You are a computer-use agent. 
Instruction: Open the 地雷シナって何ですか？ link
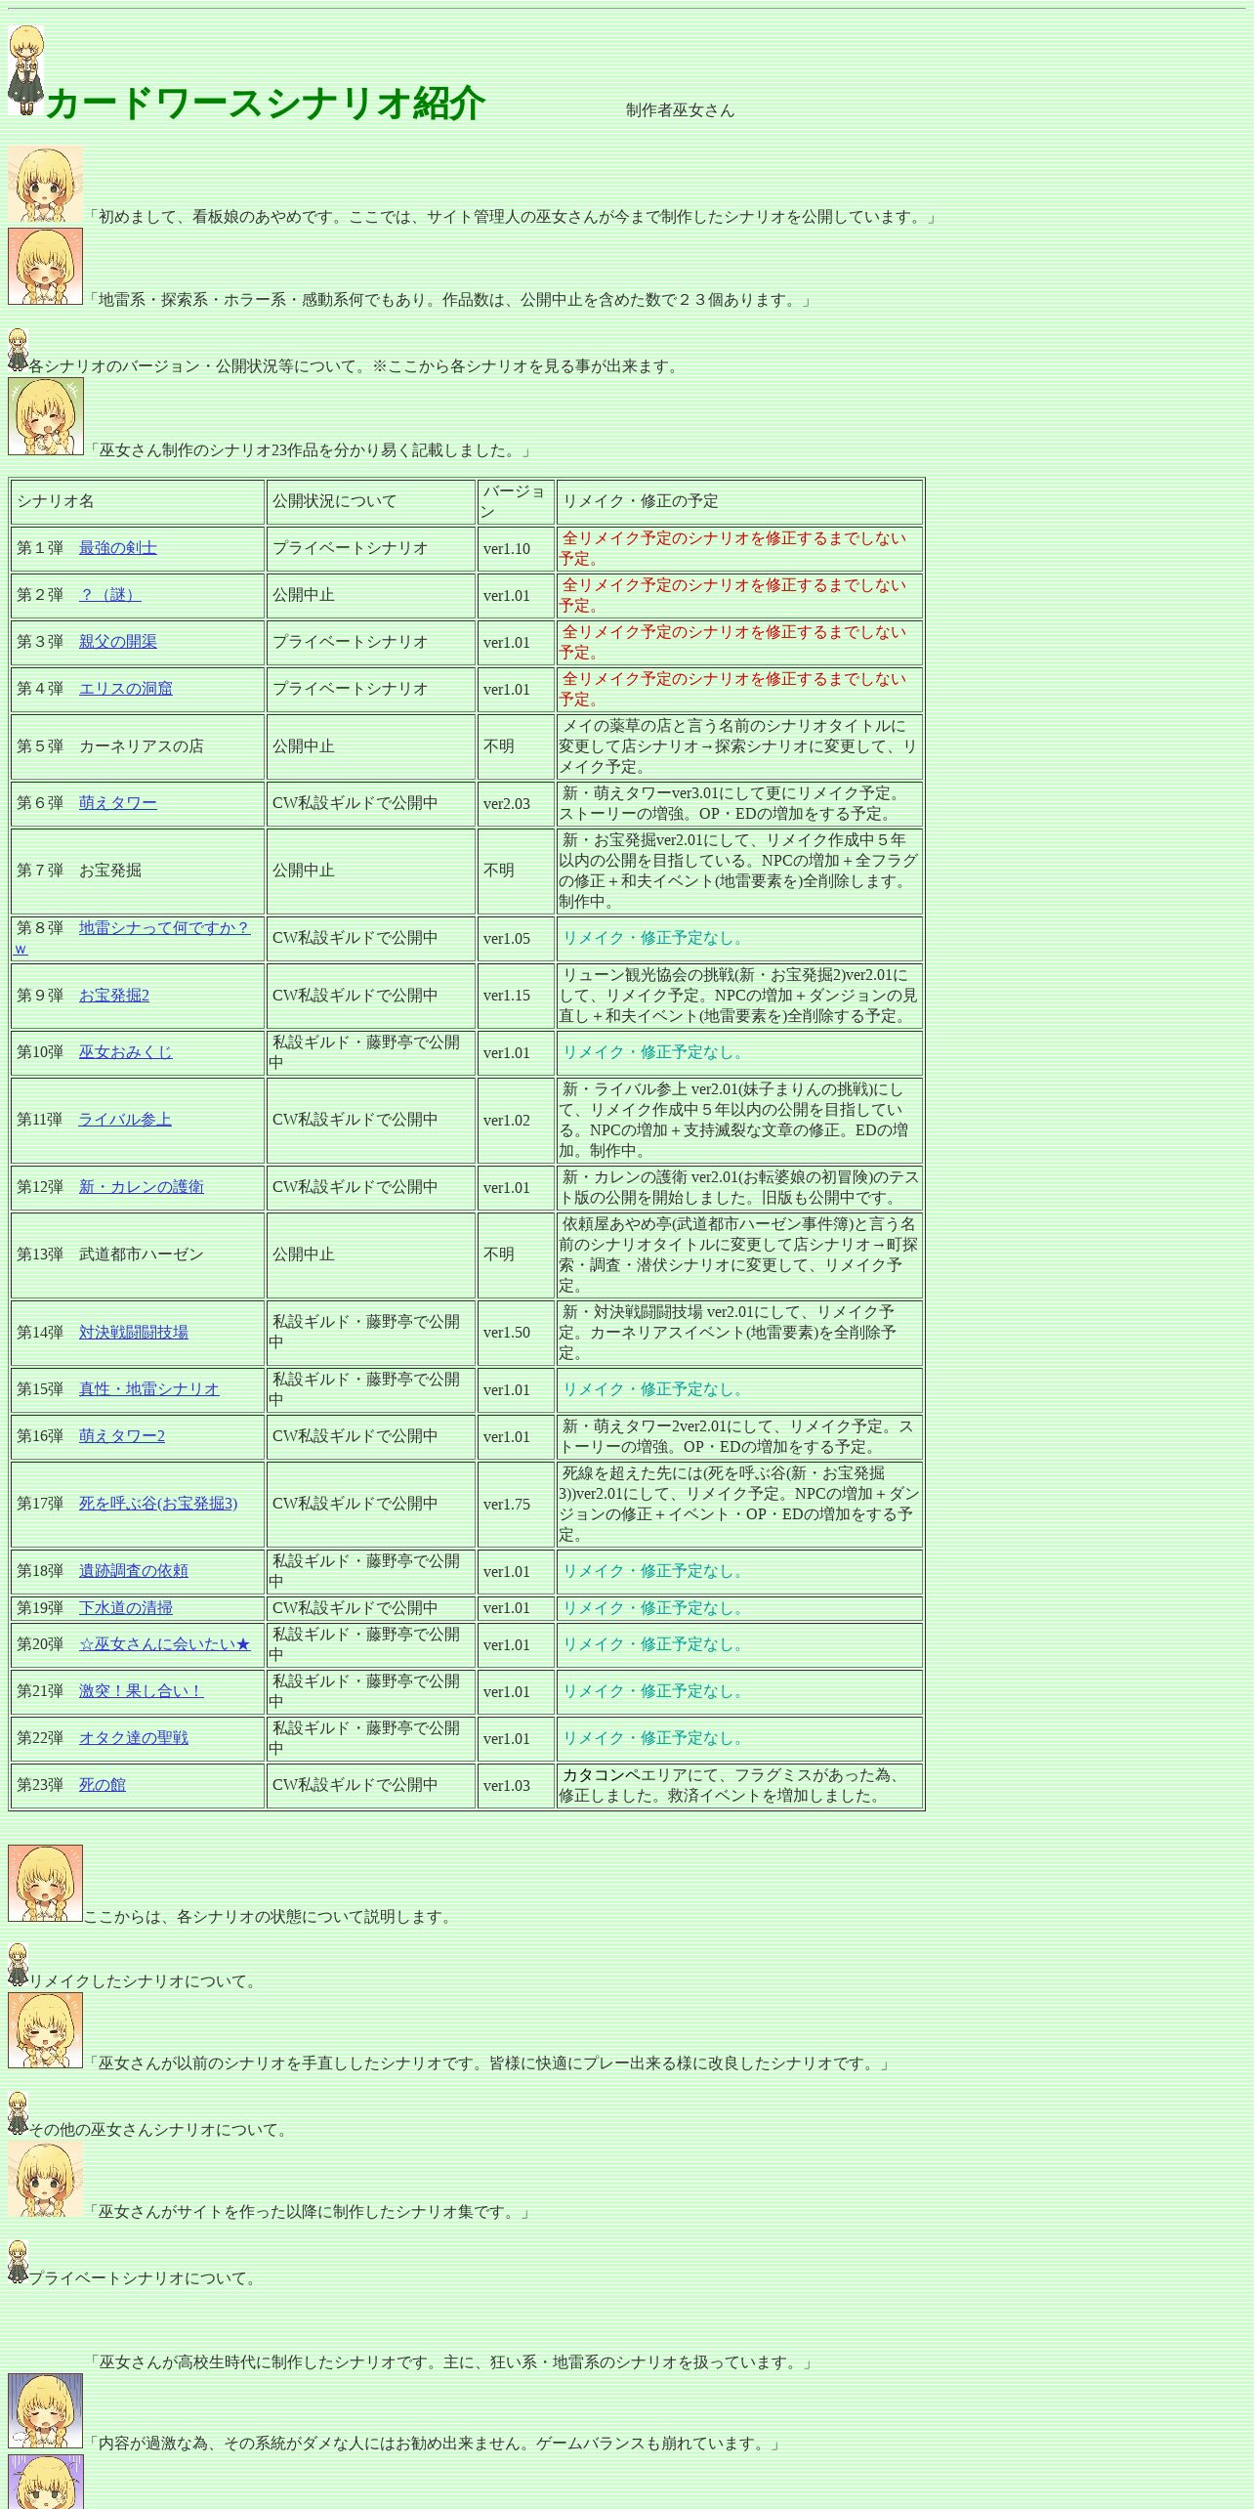point(164,928)
